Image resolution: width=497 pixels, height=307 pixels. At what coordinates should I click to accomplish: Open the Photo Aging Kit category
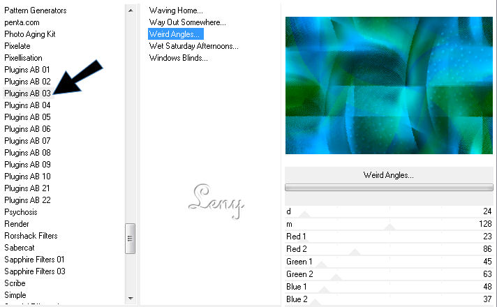tap(30, 34)
